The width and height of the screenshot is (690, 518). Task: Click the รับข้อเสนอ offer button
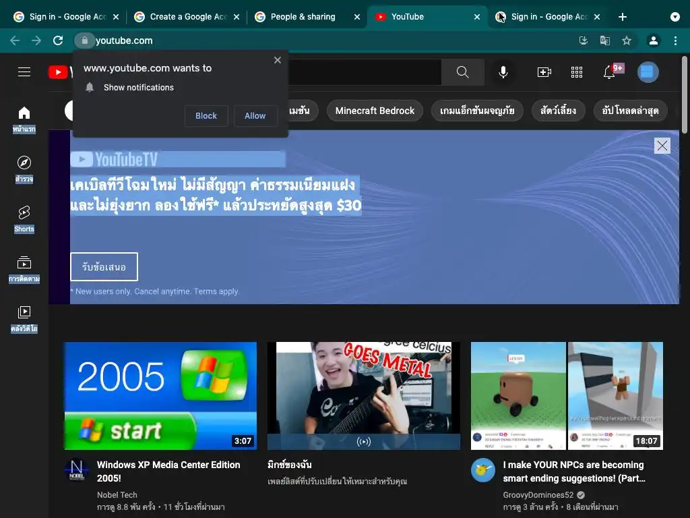[104, 266]
